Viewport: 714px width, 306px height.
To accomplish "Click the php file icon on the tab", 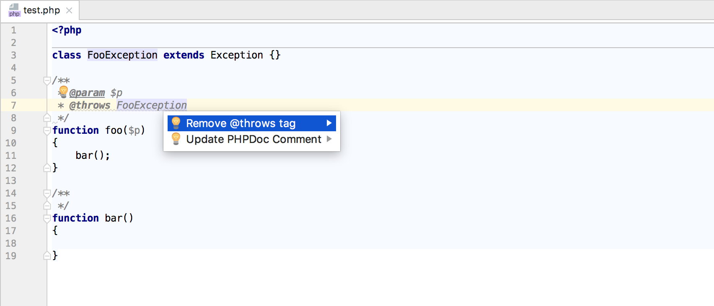I will coord(14,10).
